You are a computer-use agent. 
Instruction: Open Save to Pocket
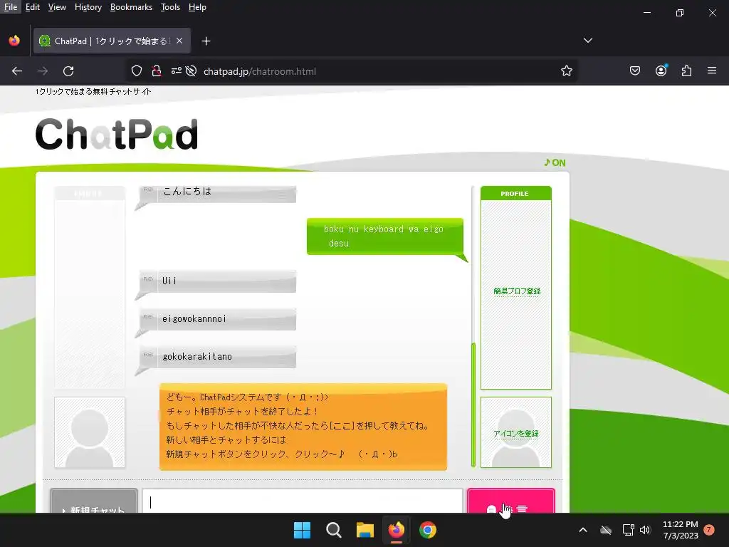(x=634, y=71)
